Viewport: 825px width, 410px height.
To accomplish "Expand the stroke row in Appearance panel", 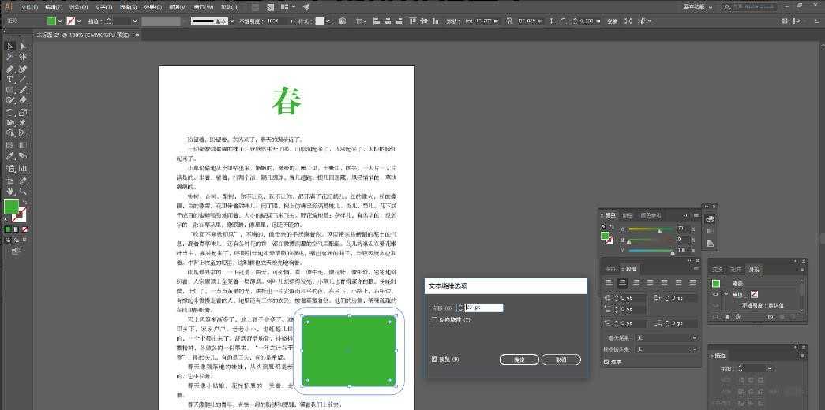I will click(x=726, y=294).
